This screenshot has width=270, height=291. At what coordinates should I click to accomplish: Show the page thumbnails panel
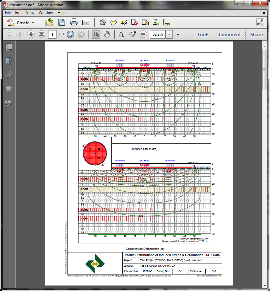pos(9,47)
